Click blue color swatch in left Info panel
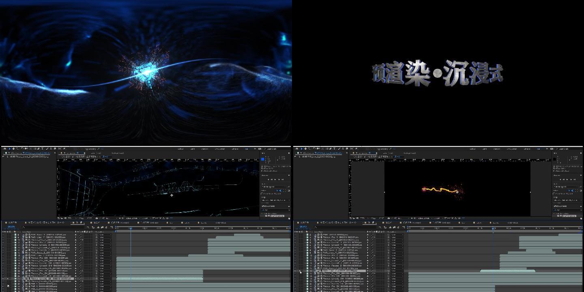Image resolution: width=584 pixels, height=292 pixels. pos(263,159)
